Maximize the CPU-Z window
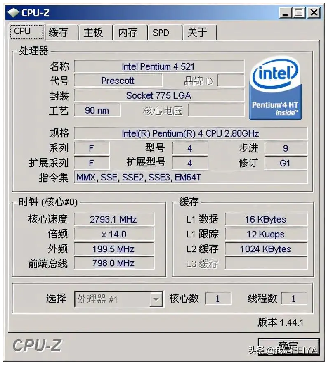Viewport: 326px width, 365px height. 299,12
